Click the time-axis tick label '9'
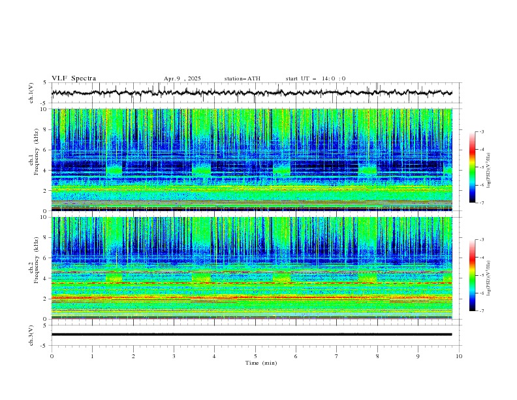 coord(418,356)
